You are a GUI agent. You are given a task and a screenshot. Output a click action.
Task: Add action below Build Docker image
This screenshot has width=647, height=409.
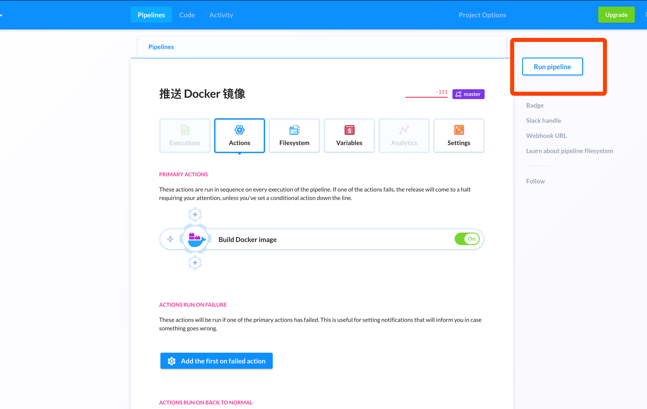(x=195, y=263)
